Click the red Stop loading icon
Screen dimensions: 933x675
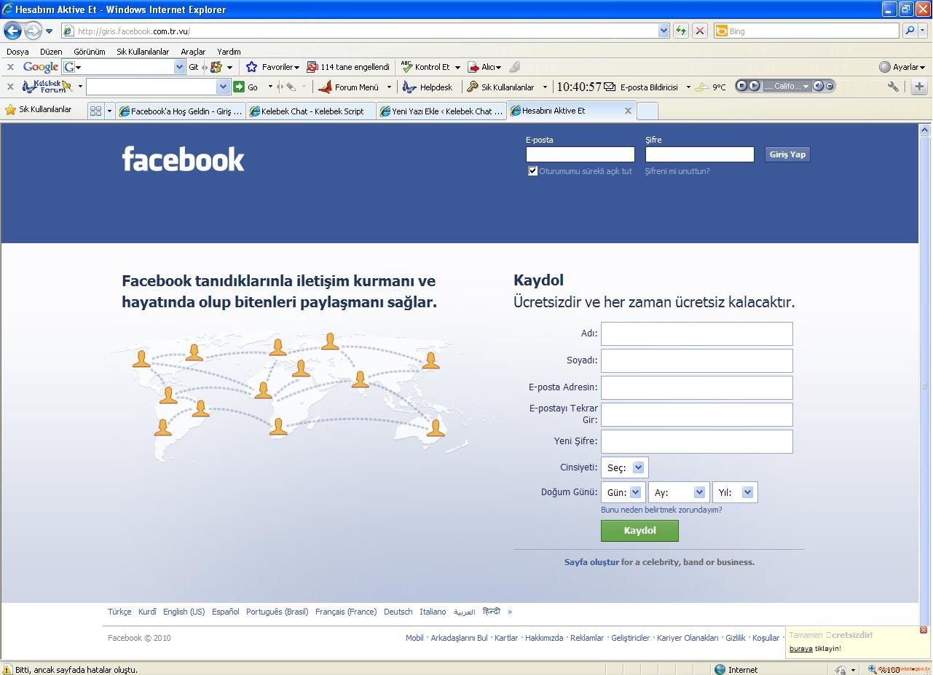(700, 31)
